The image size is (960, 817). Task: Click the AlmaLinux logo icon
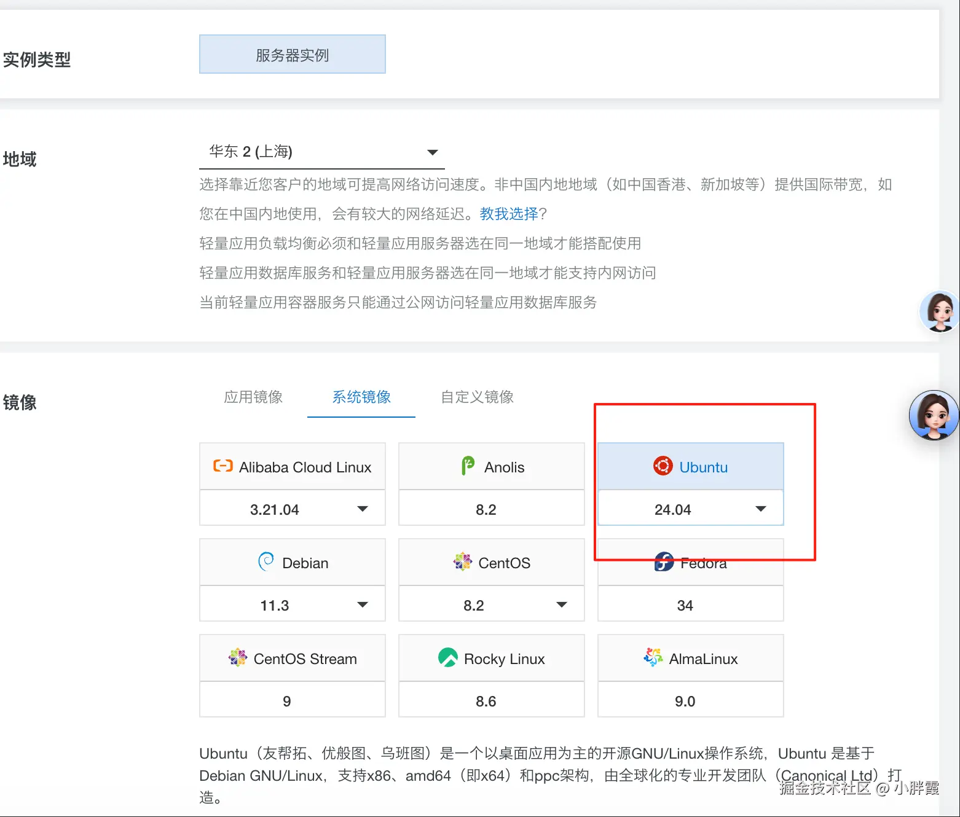[x=653, y=657]
